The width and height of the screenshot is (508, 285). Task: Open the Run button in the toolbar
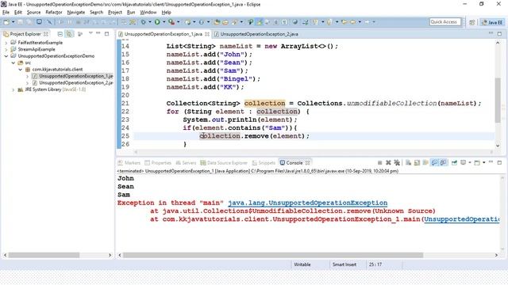click(157, 22)
